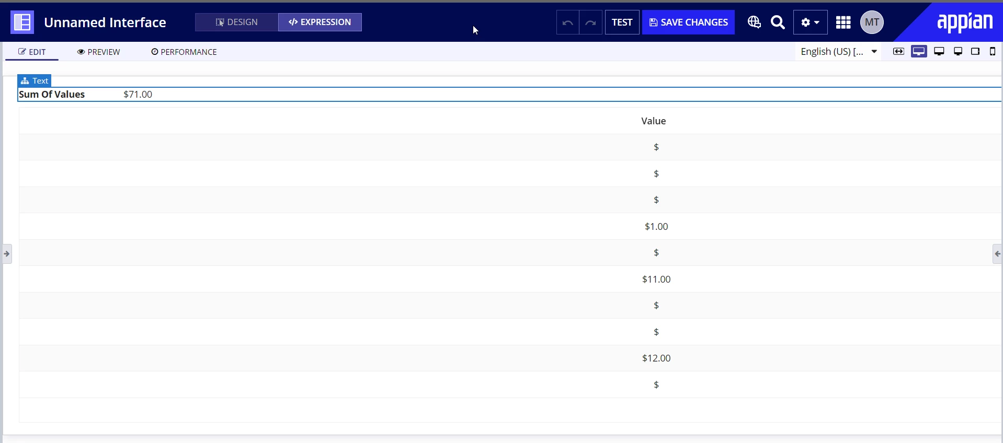Select the tablet preview icon
The width and height of the screenshot is (1003, 443).
point(975,51)
